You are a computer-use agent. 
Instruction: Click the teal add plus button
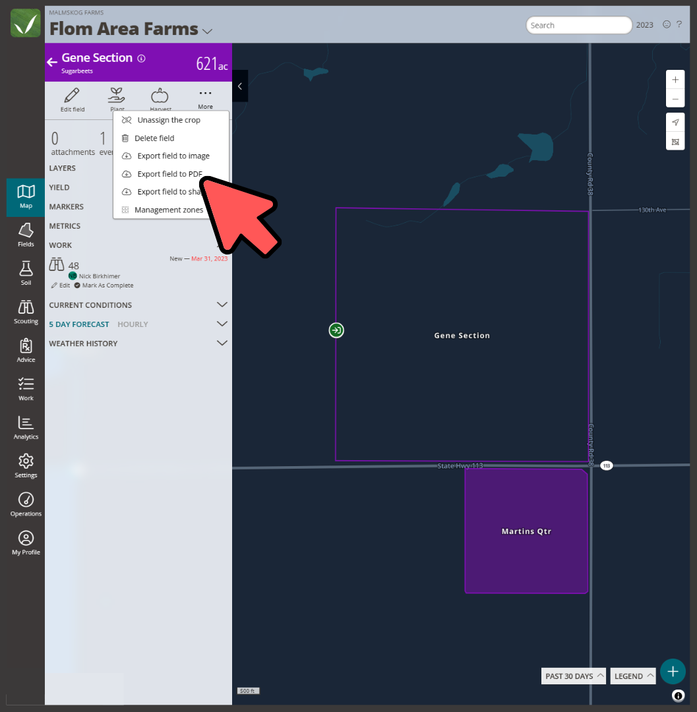[673, 671]
